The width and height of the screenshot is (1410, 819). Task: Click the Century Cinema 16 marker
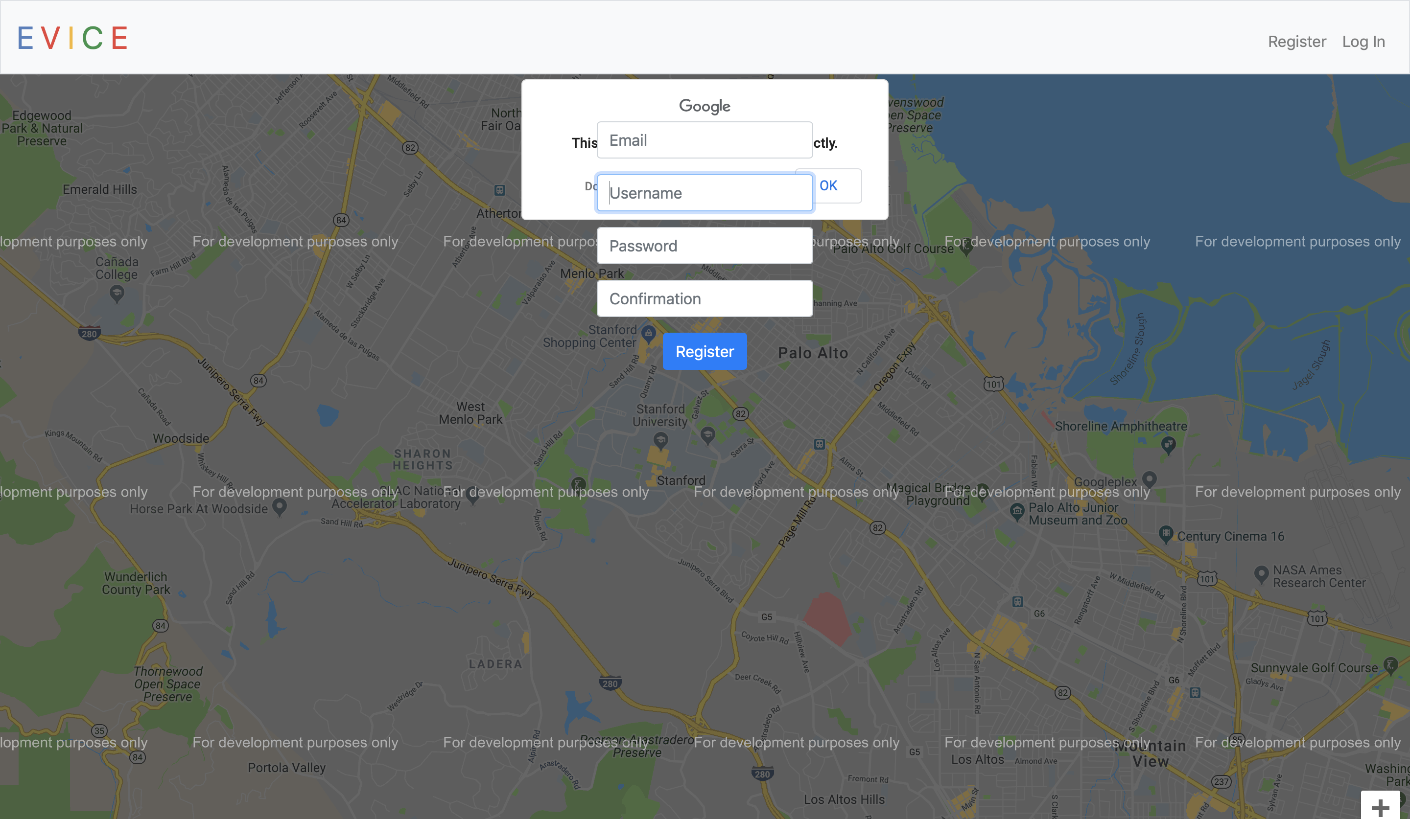pos(1166,533)
